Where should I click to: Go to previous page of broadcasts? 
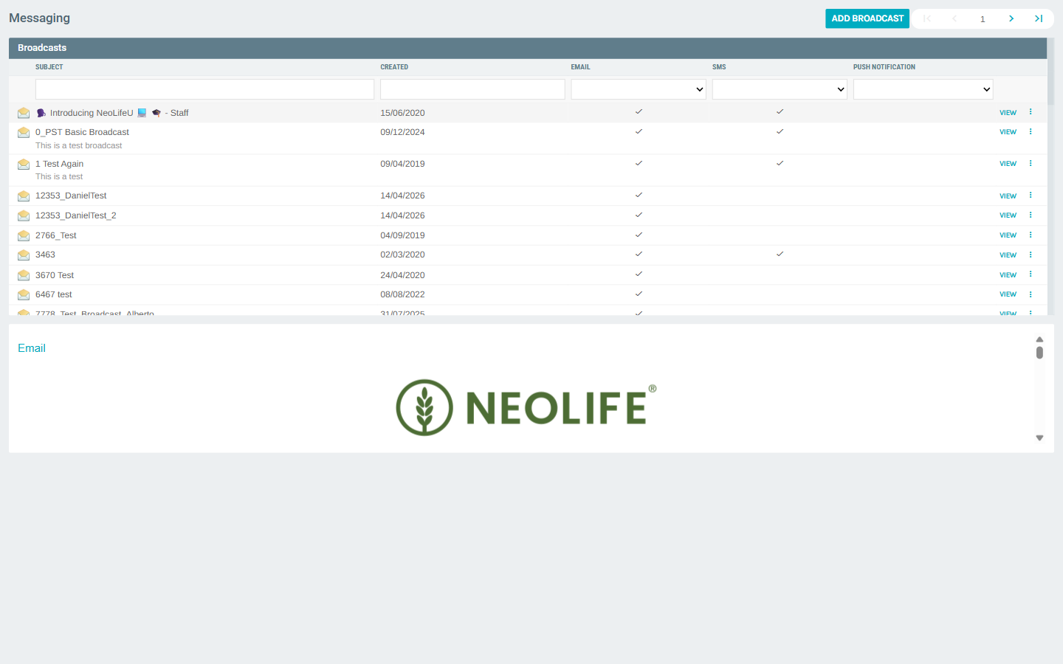(954, 18)
